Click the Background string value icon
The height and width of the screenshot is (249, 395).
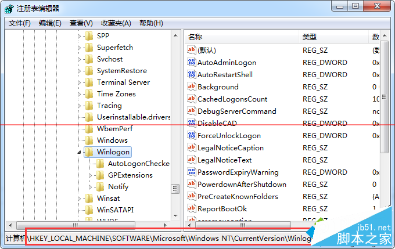tap(192, 86)
